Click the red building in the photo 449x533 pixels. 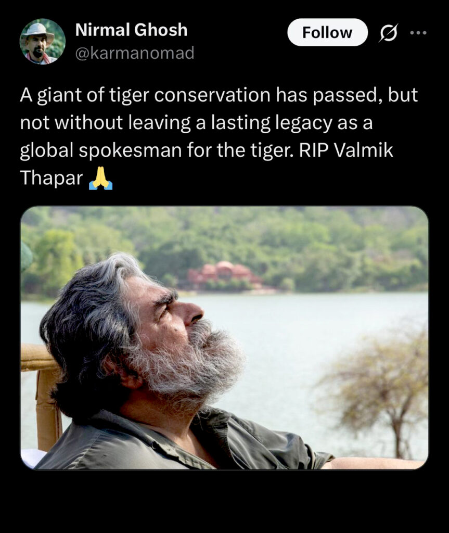pyautogui.click(x=224, y=274)
